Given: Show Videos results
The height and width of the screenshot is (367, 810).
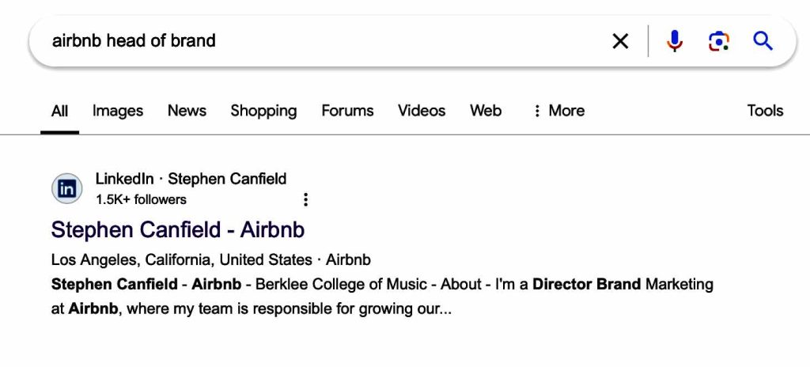Looking at the screenshot, I should coord(422,111).
